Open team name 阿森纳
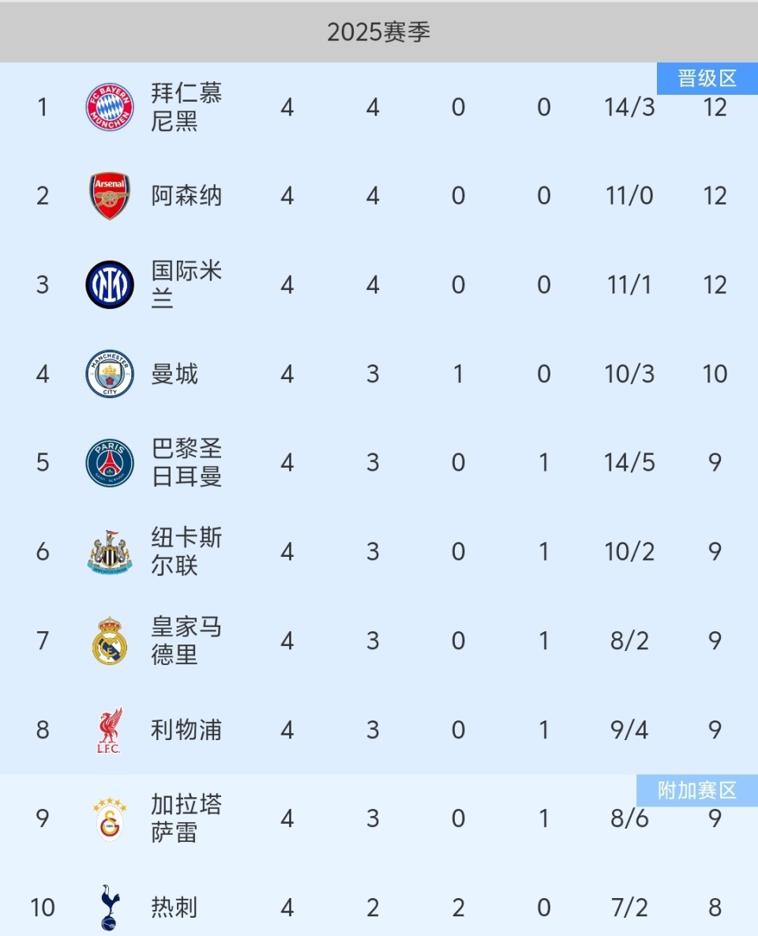This screenshot has width=758, height=936. point(186,196)
